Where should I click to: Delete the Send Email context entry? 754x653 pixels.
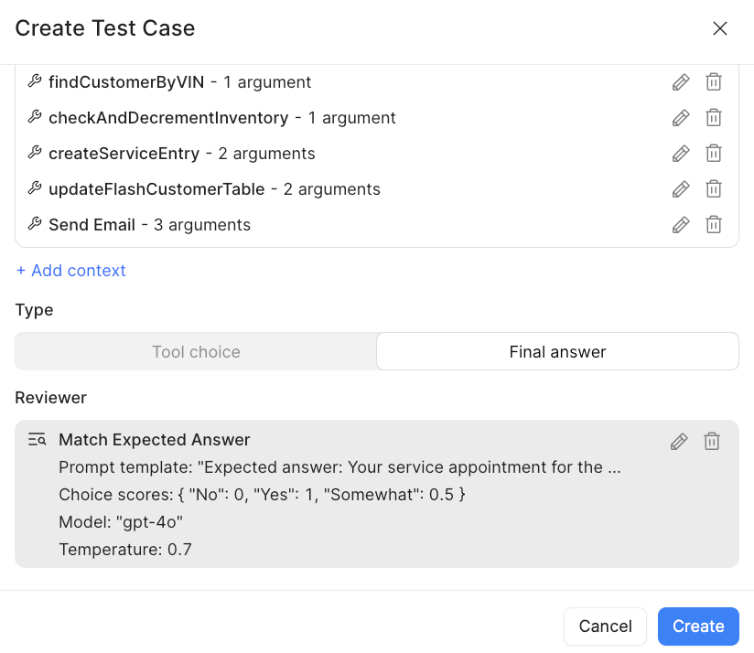[714, 225]
